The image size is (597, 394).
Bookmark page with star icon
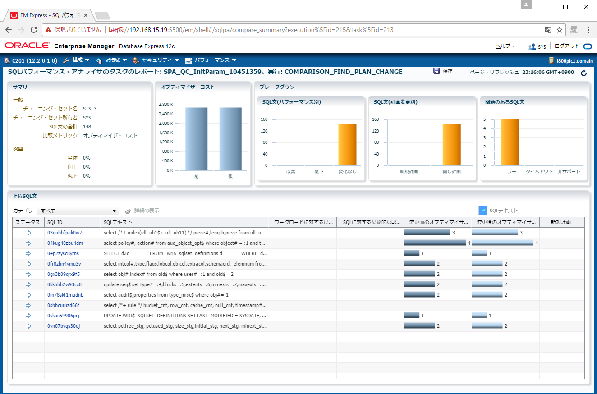tap(560, 30)
